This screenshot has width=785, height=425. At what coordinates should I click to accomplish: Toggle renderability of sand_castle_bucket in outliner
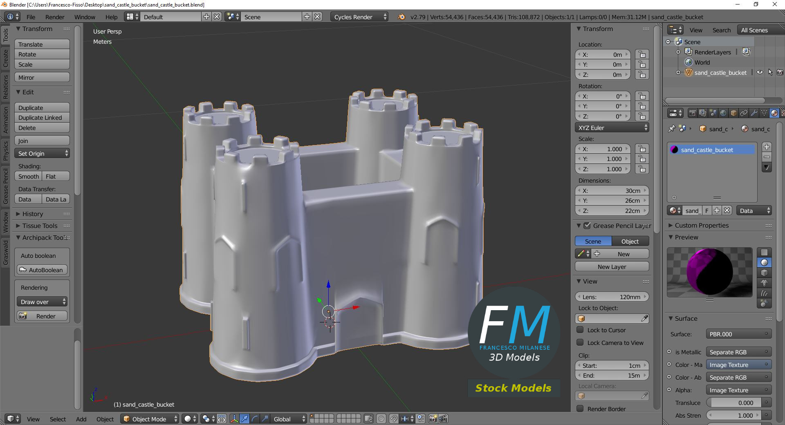tap(780, 72)
